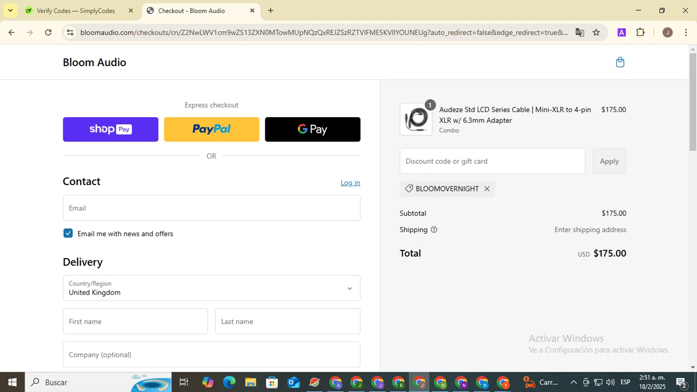
Task: Launch Copilot from the taskbar
Action: [208, 382]
